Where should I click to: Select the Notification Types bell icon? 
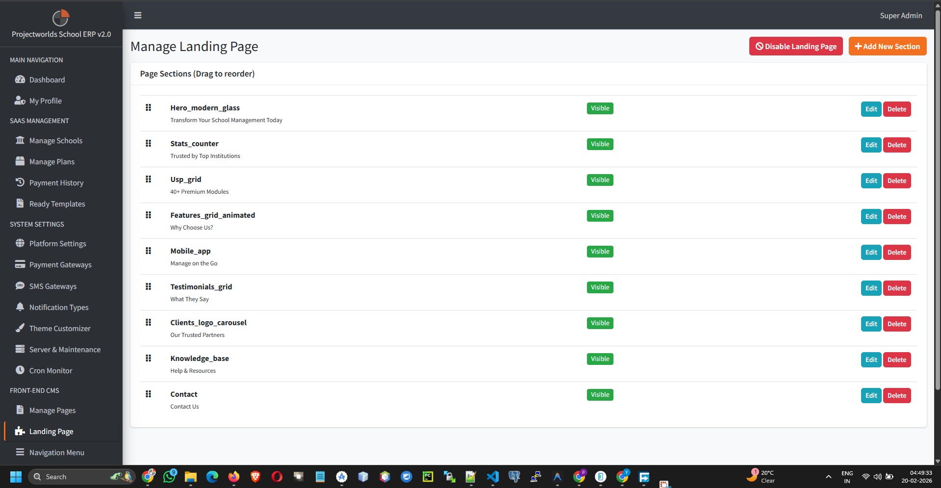20,307
